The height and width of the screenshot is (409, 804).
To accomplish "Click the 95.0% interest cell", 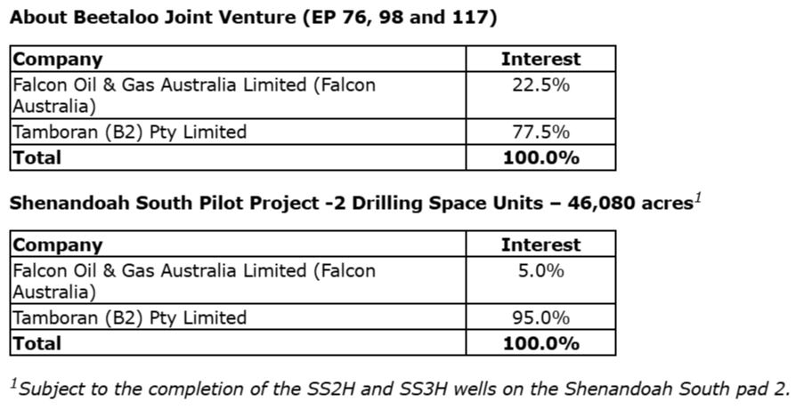I will 540,317.
